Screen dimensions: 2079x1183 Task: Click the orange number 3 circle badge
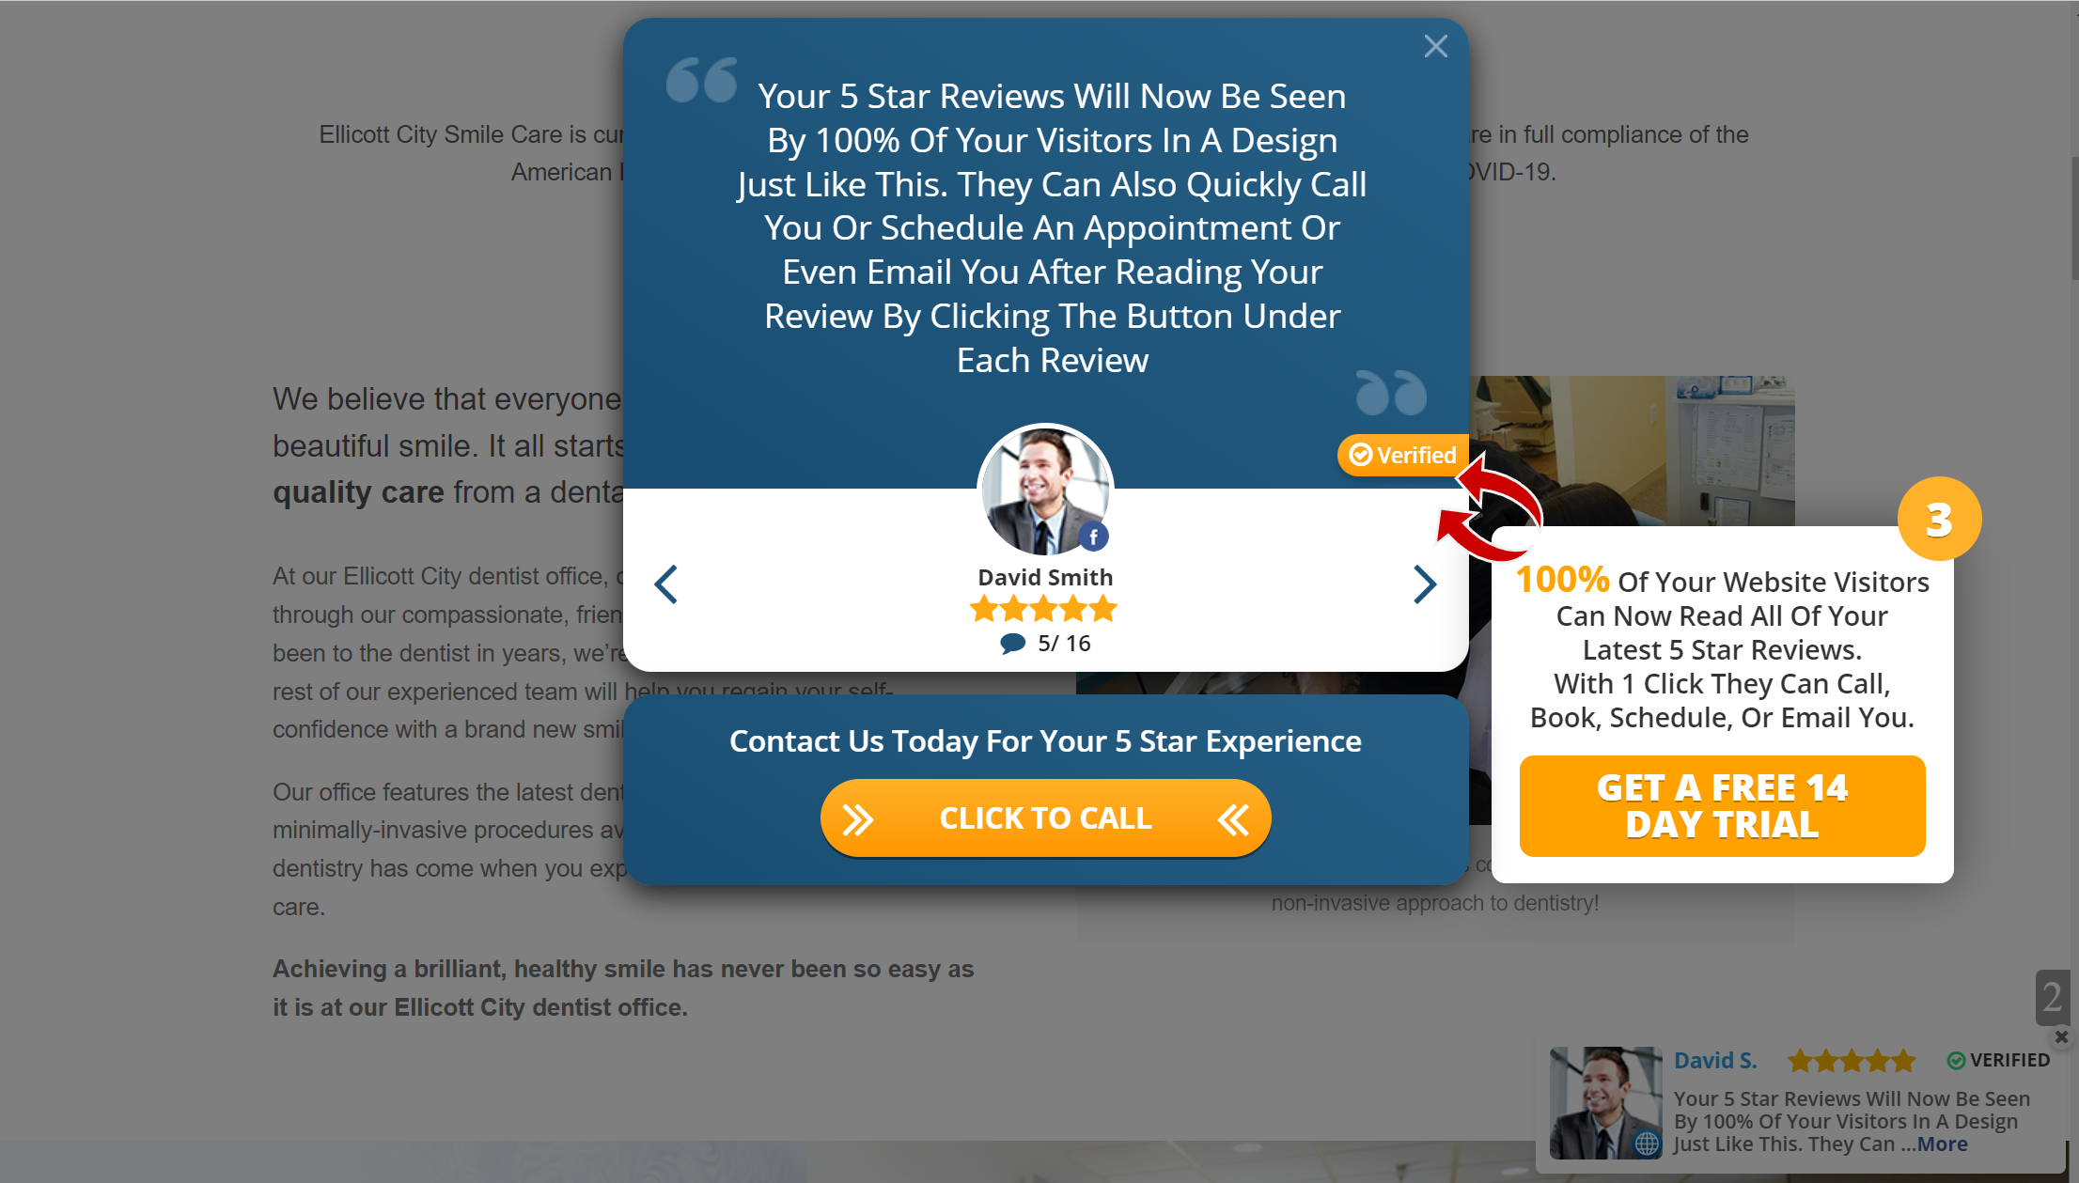click(1939, 519)
